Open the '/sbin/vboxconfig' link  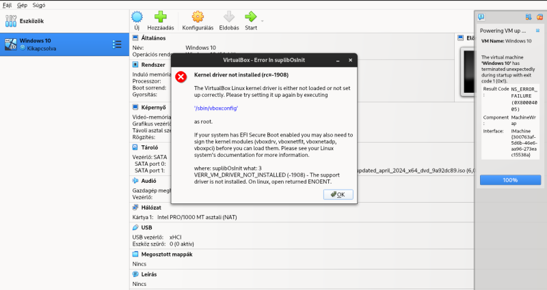point(216,108)
